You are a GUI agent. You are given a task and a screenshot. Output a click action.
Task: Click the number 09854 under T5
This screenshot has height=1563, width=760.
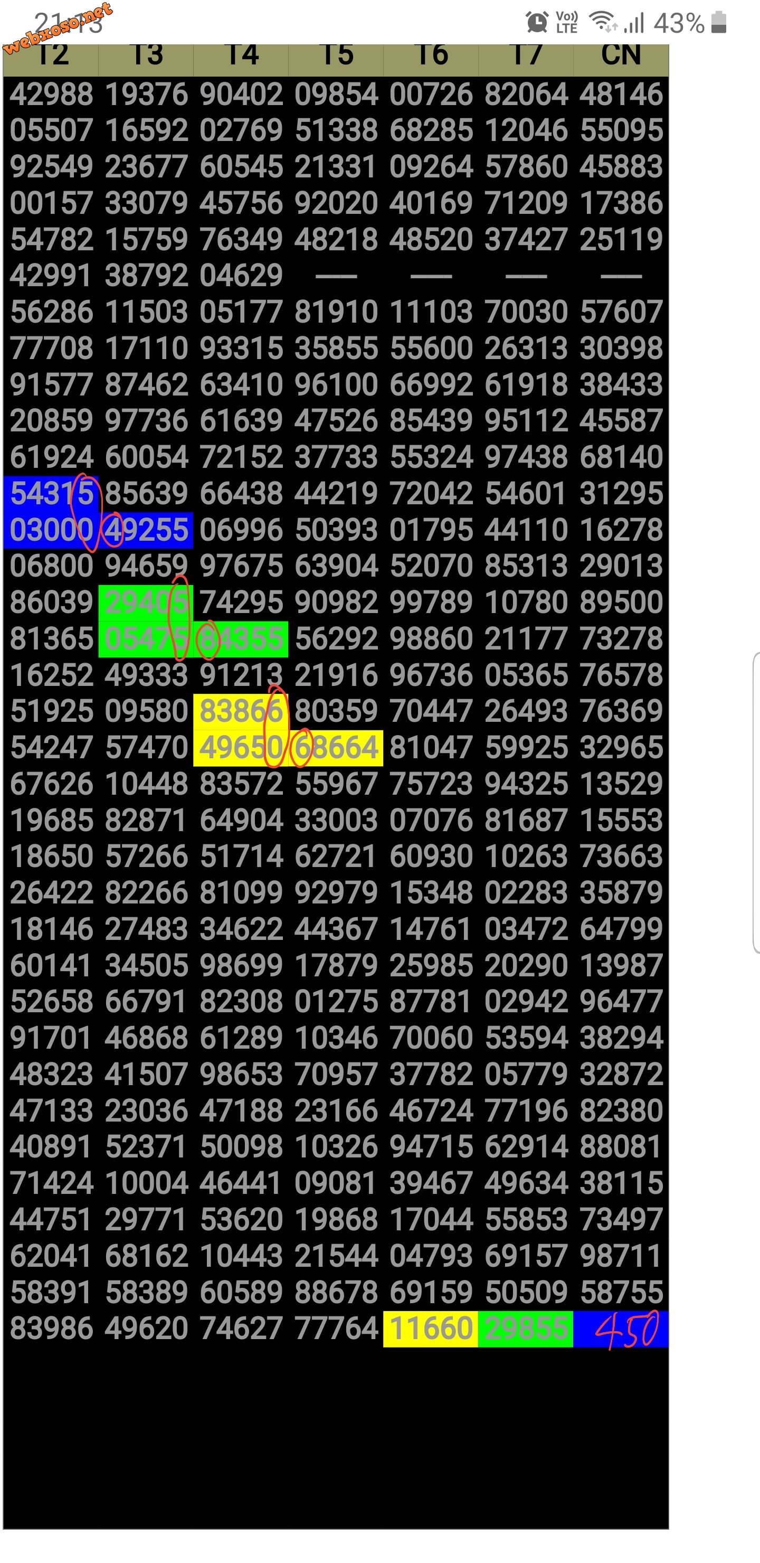[x=336, y=95]
